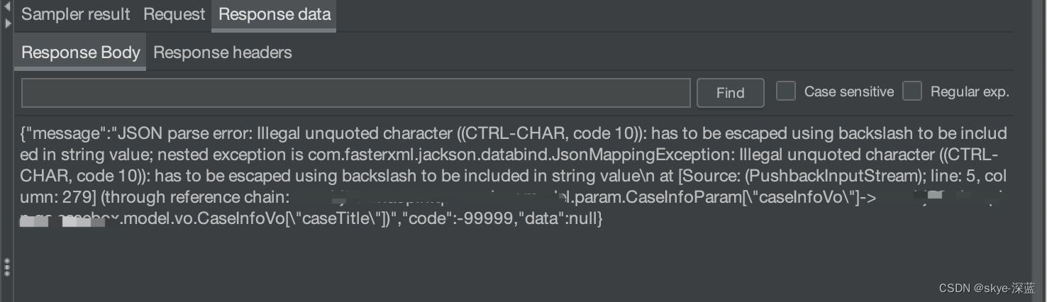Grab the three-dot divider handle
This screenshot has height=302, width=1047.
point(7,267)
